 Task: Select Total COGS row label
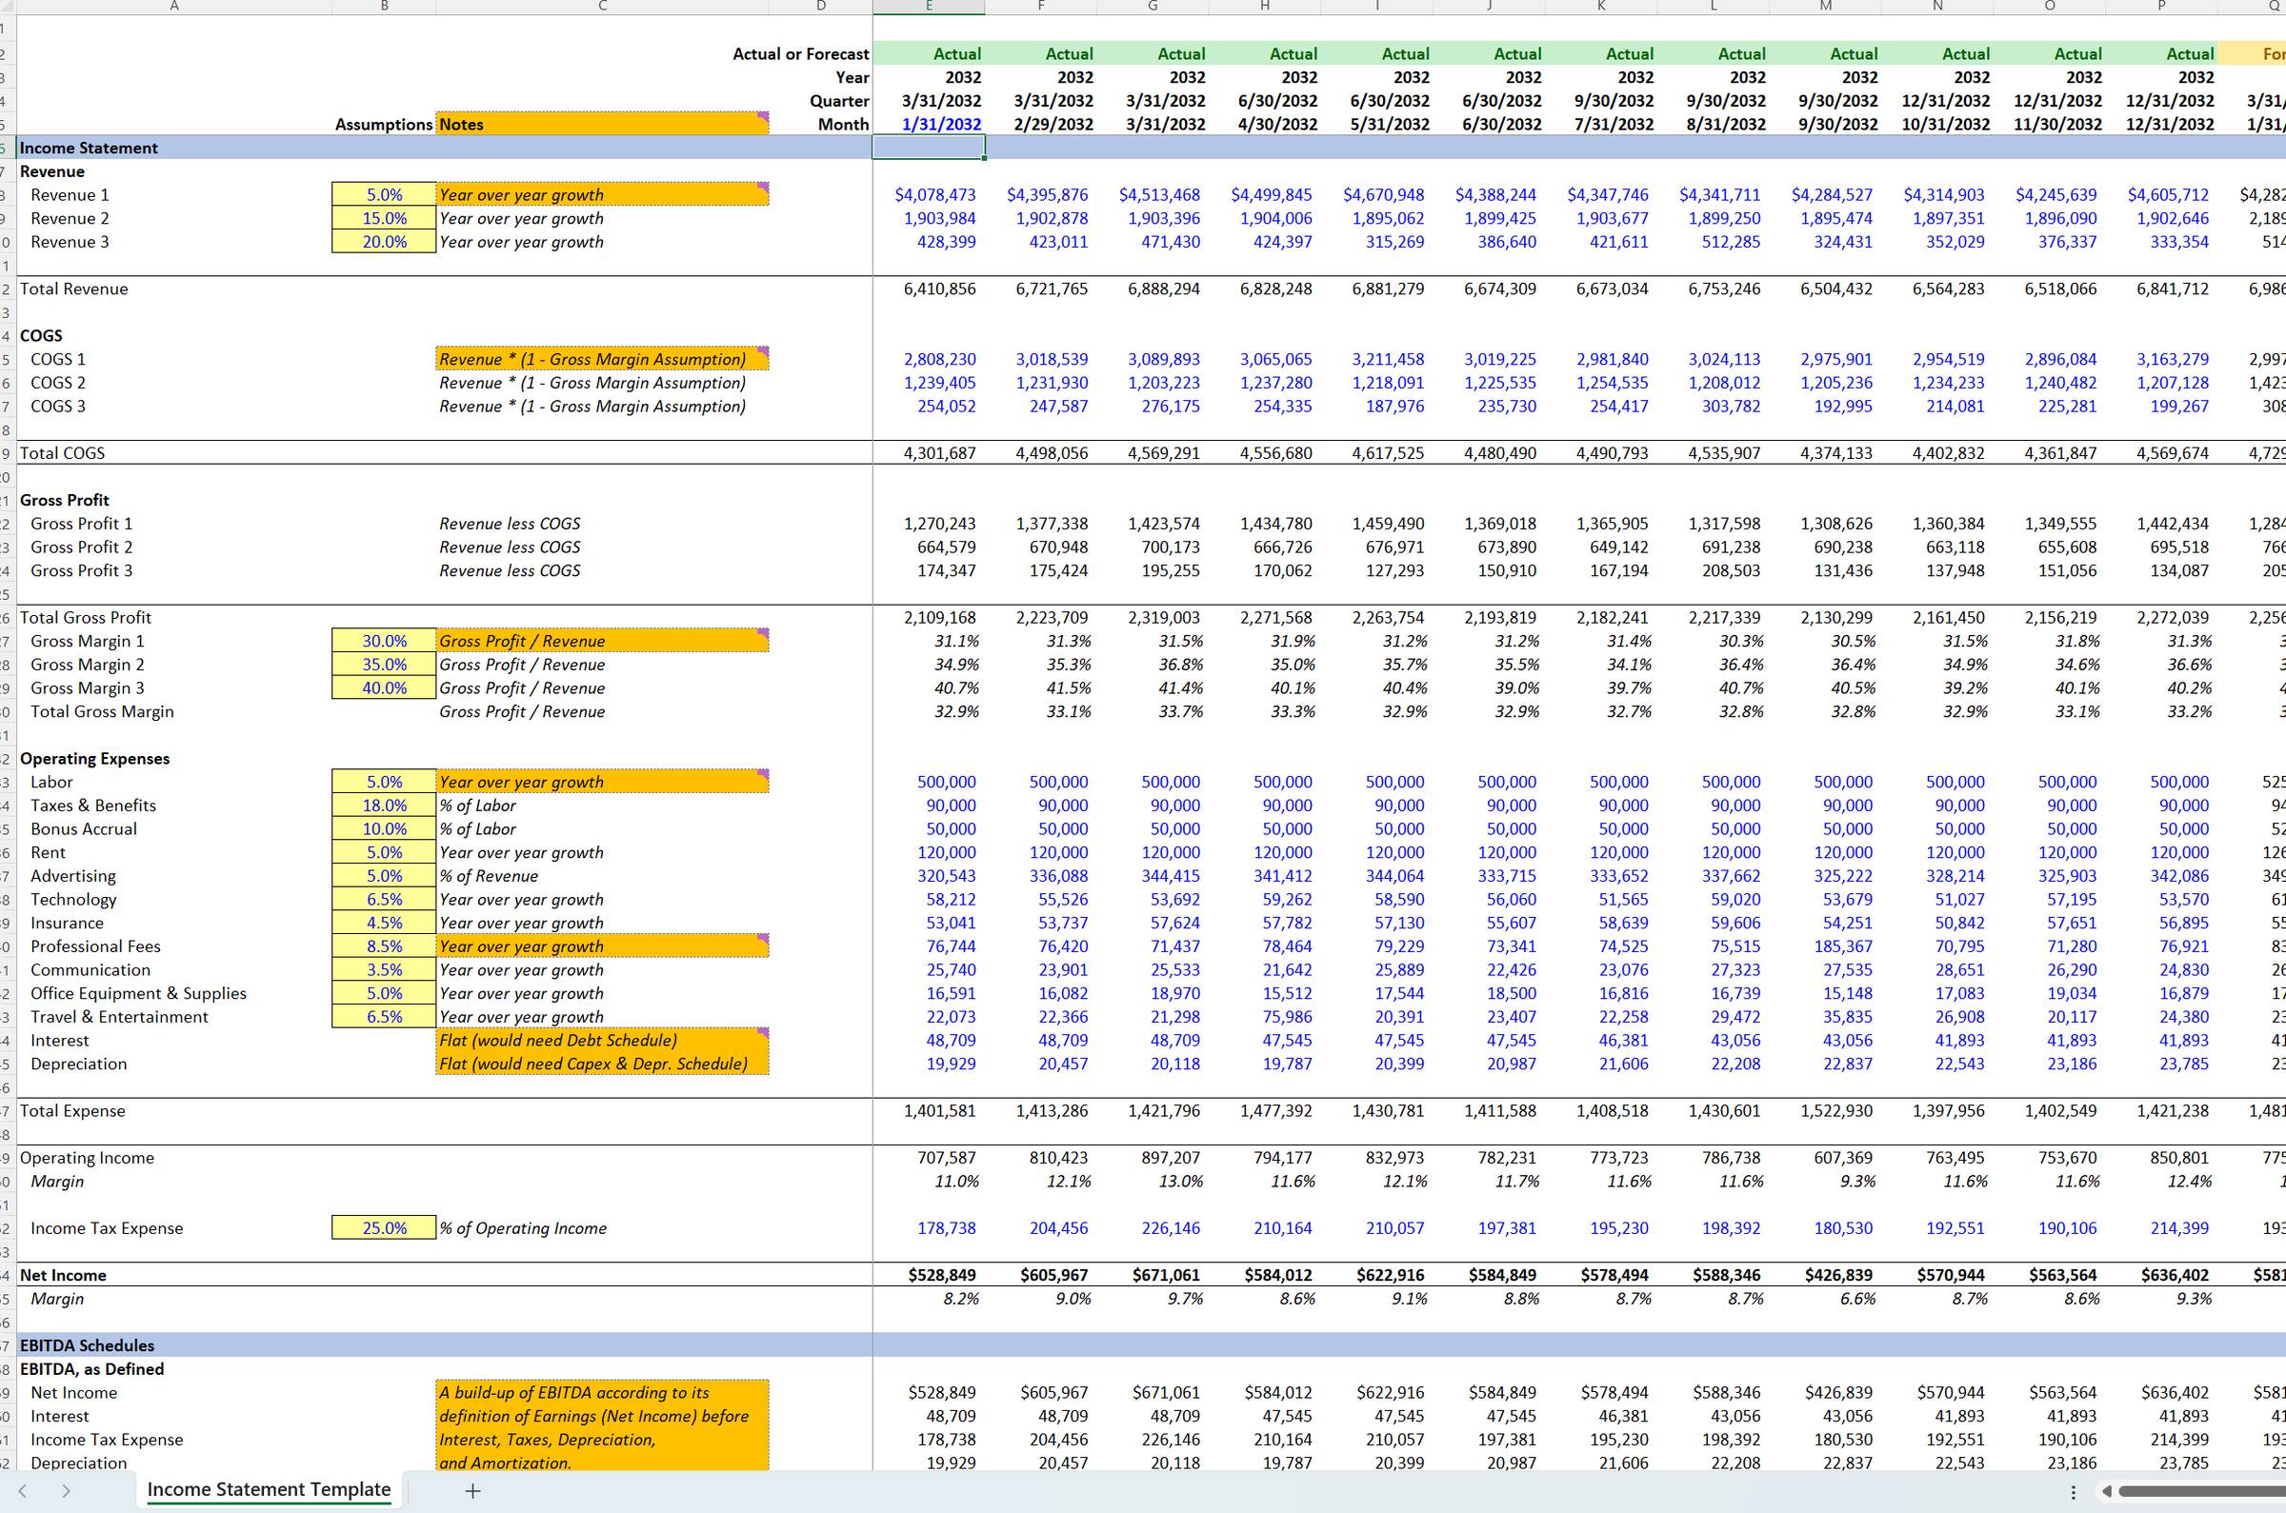(63, 453)
